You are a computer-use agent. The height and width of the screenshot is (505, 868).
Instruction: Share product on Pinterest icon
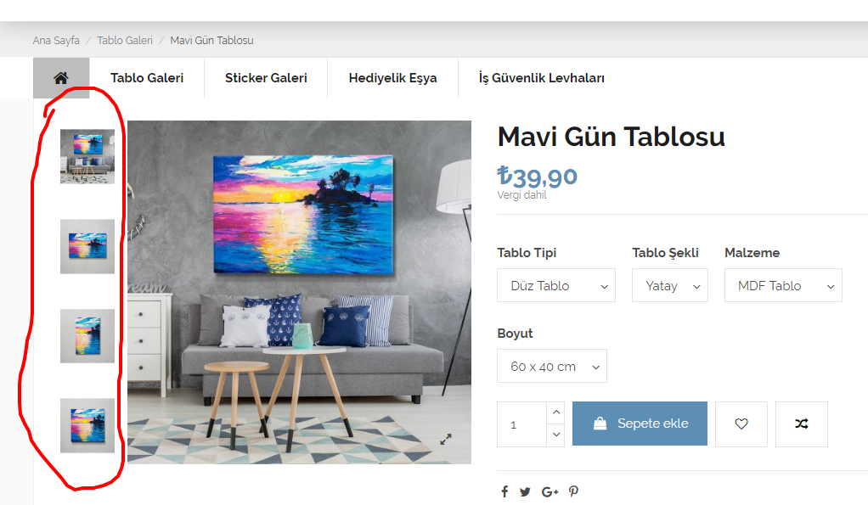(x=573, y=491)
